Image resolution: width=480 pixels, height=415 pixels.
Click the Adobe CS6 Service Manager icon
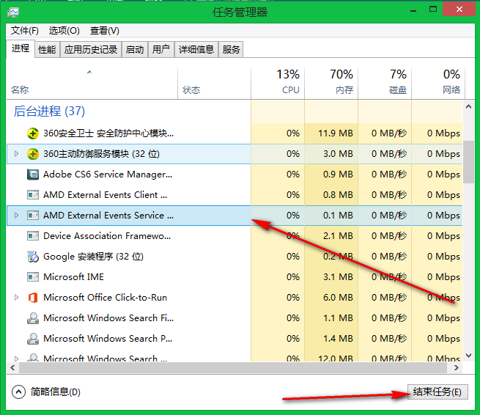point(33,175)
